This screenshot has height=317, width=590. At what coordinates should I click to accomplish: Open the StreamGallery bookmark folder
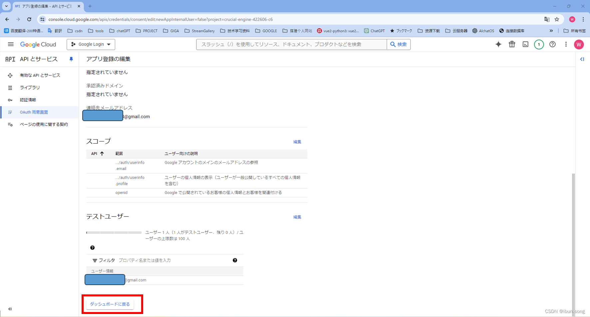pos(200,31)
